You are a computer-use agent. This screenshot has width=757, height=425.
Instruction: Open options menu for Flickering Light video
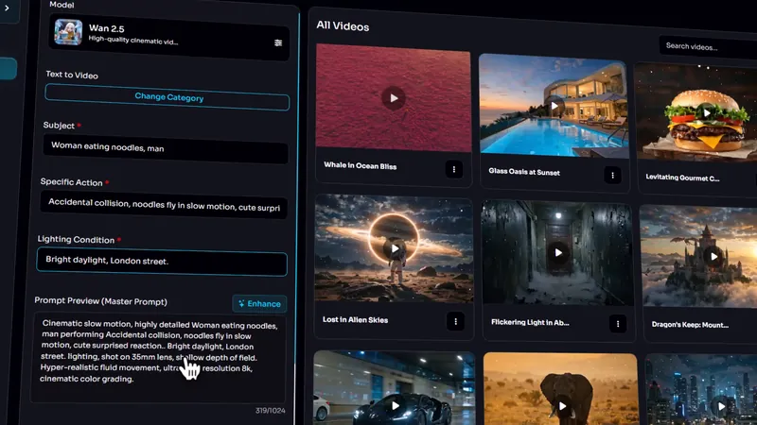[618, 324]
